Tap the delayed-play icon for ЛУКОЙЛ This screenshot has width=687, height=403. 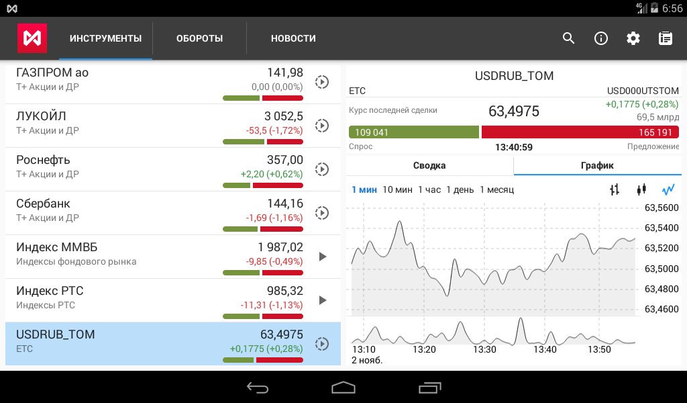tap(322, 126)
